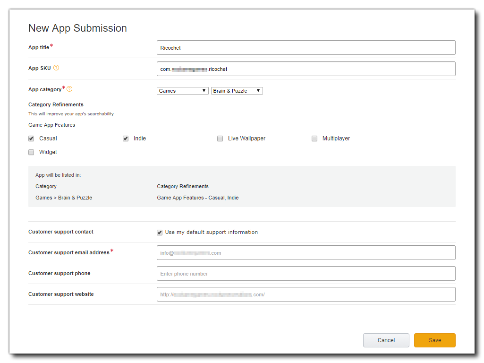The image size is (484, 363).
Task: Toggle the Casual checkbox
Action: (31, 138)
